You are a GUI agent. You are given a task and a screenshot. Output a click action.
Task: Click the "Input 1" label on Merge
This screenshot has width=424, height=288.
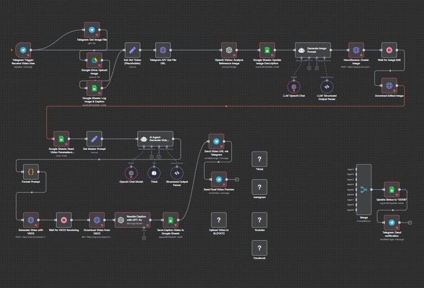[x=351, y=170]
